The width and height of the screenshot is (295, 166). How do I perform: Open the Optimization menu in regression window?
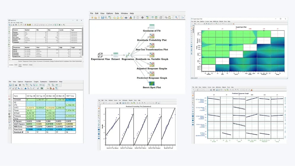click(53, 82)
